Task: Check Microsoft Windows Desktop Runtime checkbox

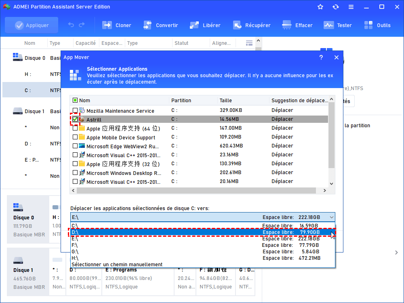Action: pos(75,173)
